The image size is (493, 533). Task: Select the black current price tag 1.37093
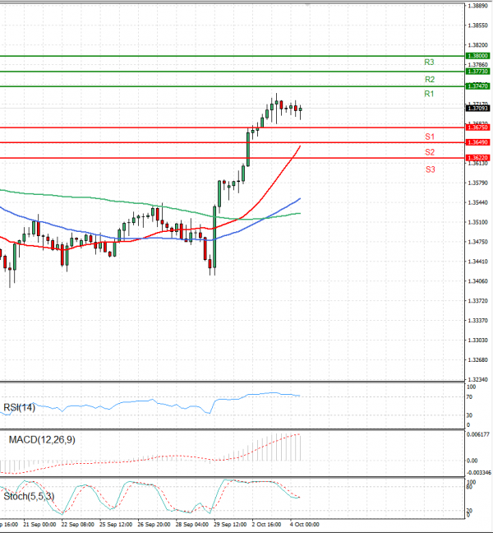477,108
